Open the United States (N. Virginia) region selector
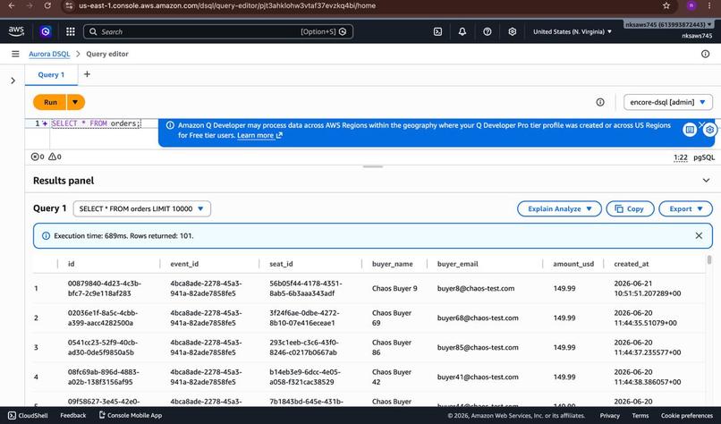The image size is (721, 424). pos(573,31)
